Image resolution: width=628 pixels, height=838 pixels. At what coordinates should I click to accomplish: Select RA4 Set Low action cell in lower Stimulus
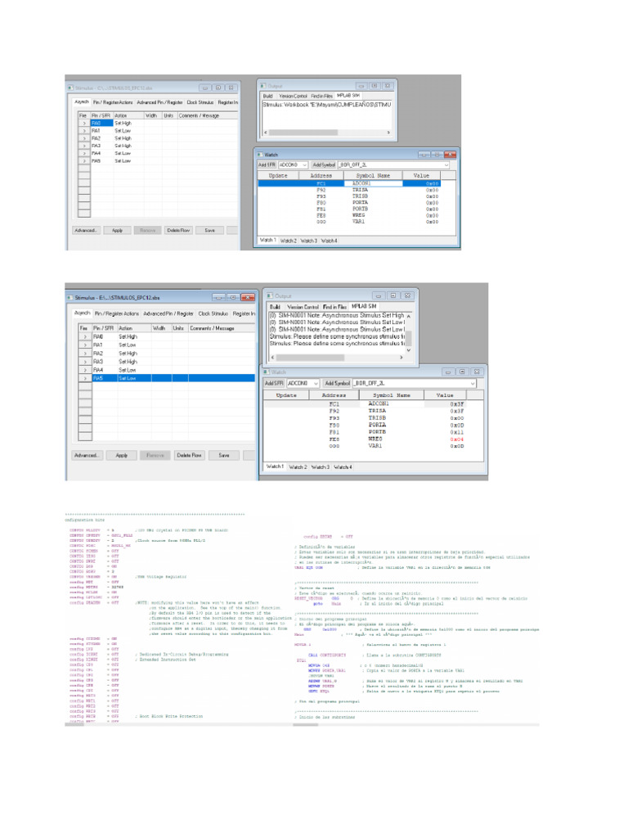(135, 370)
